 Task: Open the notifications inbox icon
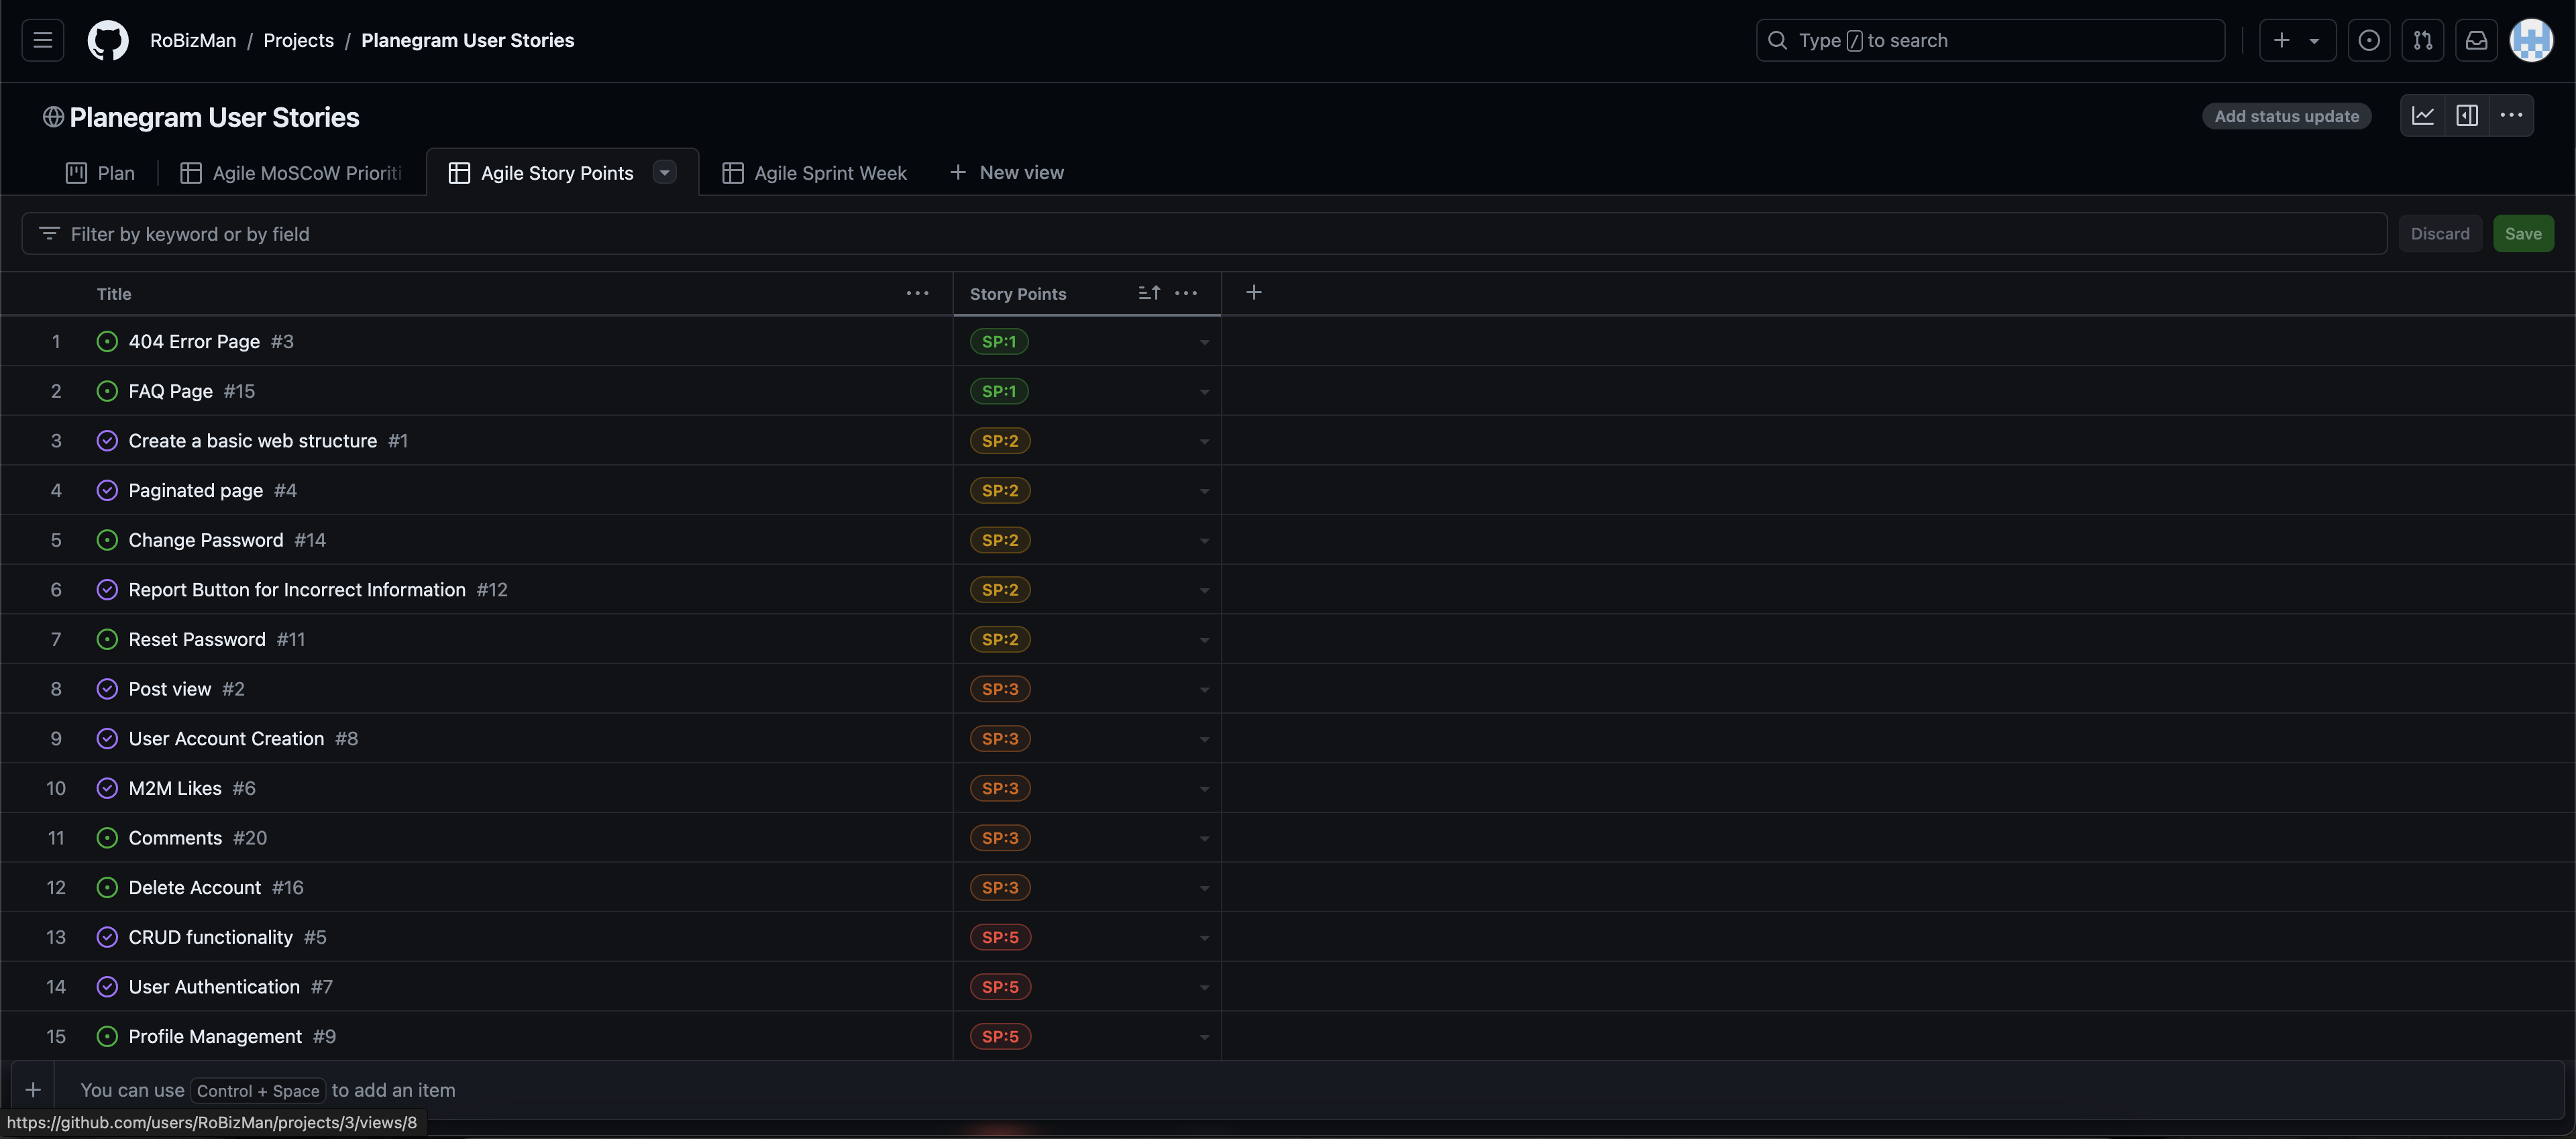click(2476, 40)
